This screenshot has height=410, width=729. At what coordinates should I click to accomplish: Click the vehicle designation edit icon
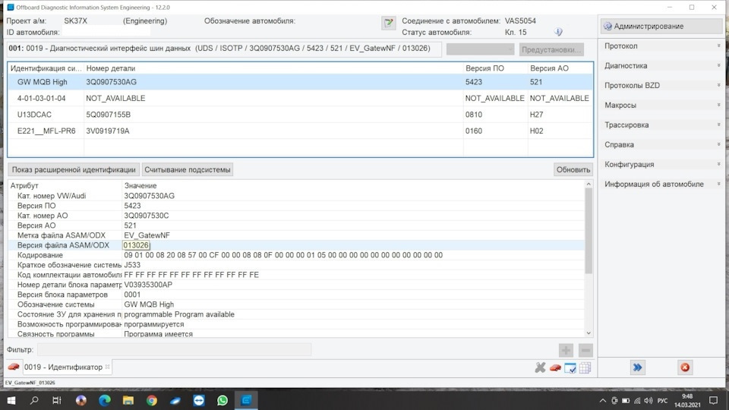[x=388, y=22]
